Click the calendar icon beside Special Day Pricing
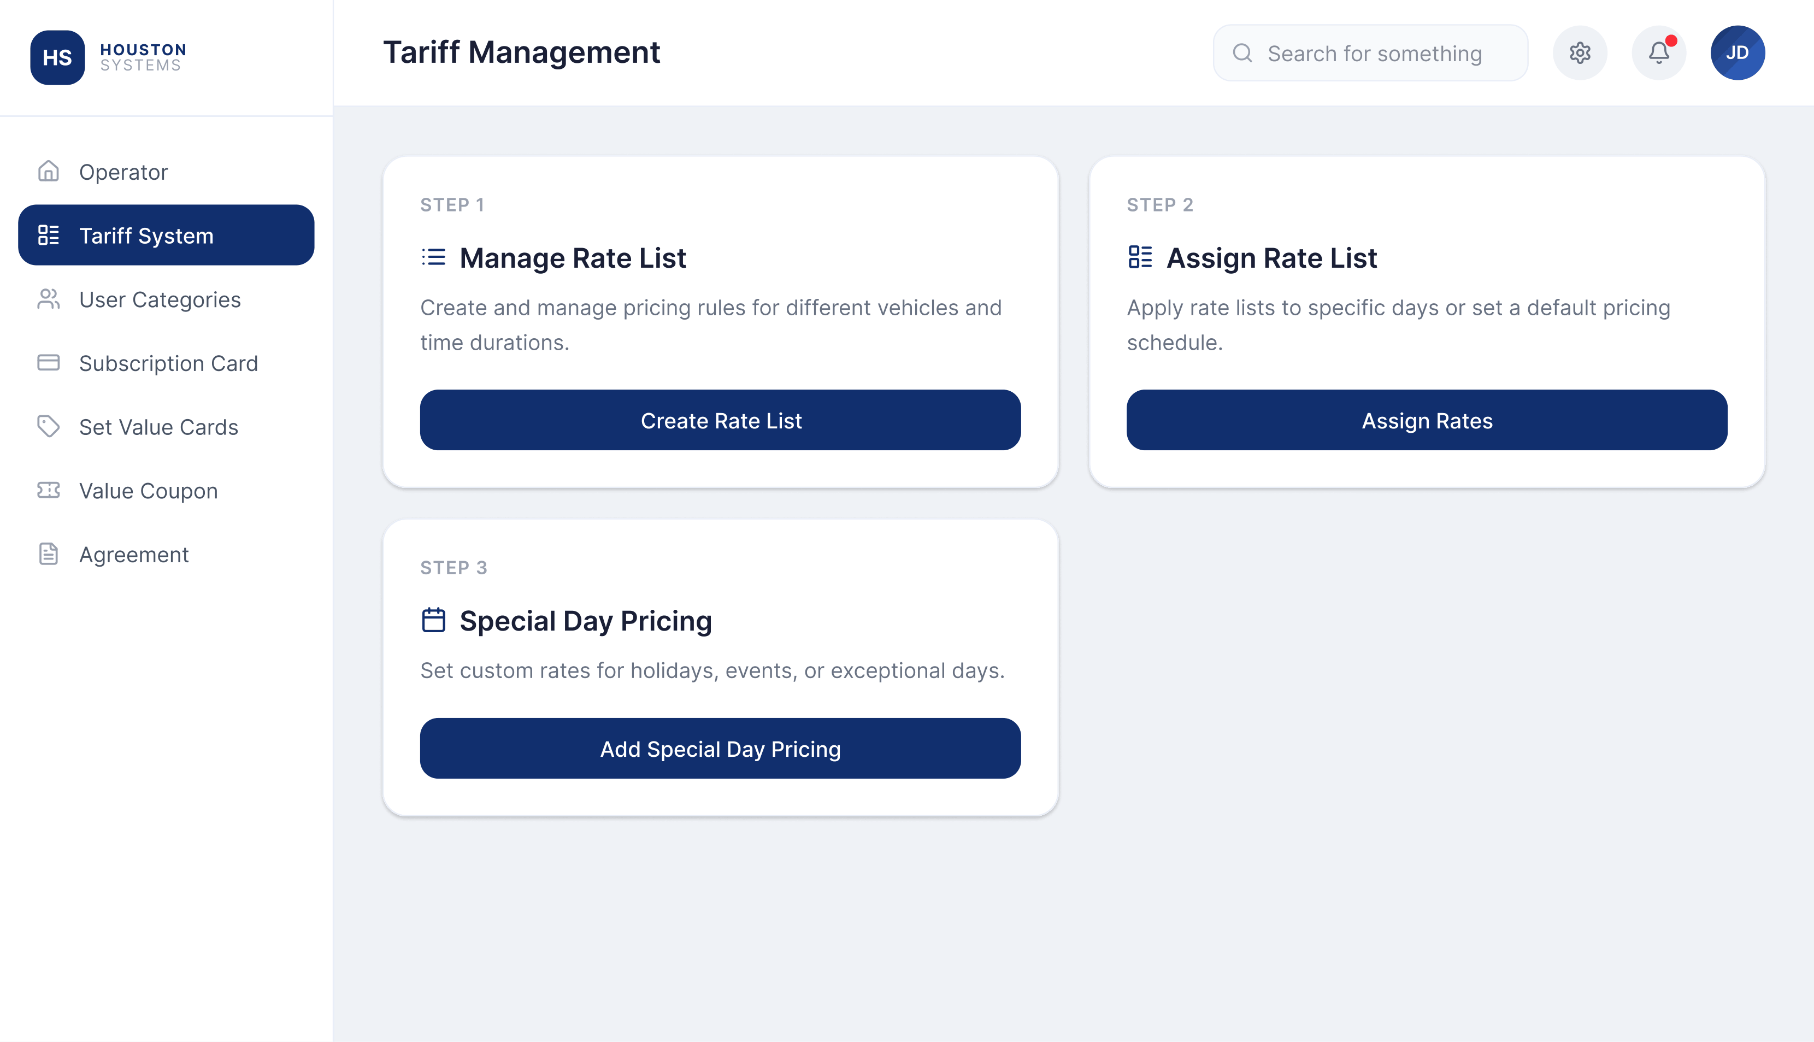This screenshot has width=1814, height=1042. pos(434,621)
